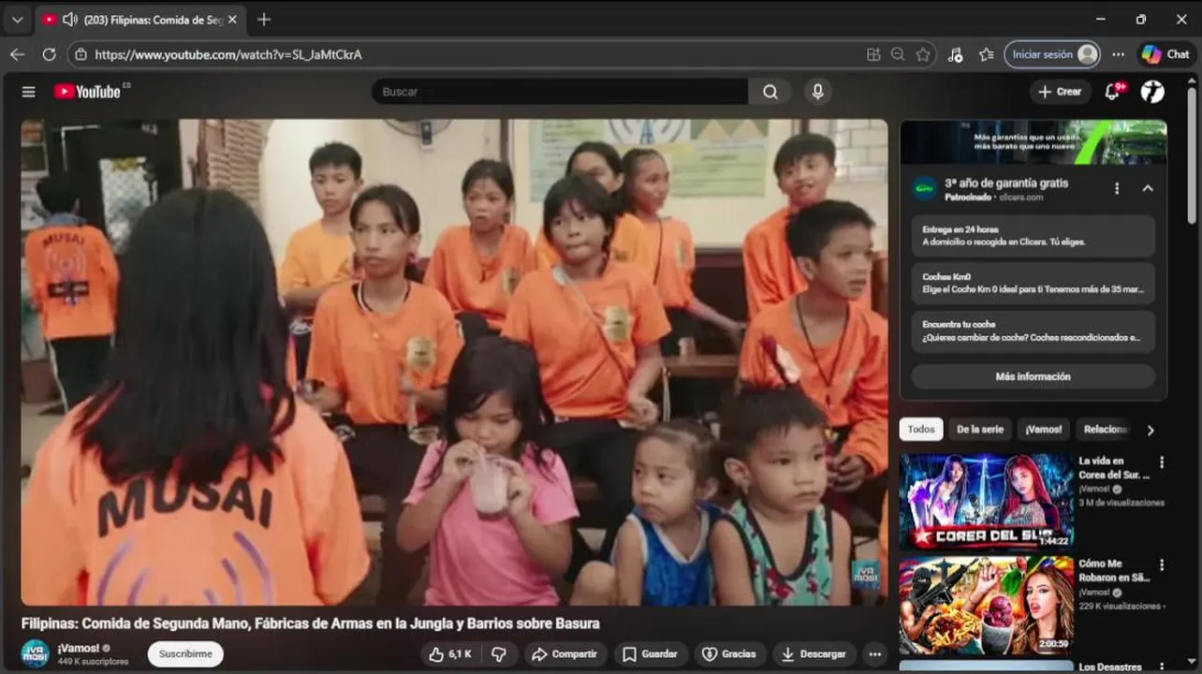Close the YouTube browser tab

click(232, 20)
